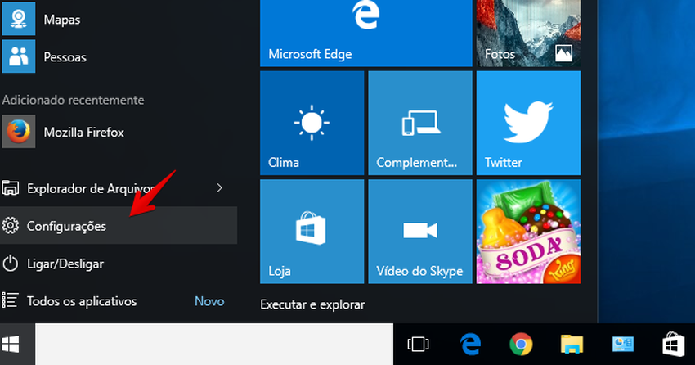Open the Loja store tile
695x365 pixels.
[x=312, y=232]
